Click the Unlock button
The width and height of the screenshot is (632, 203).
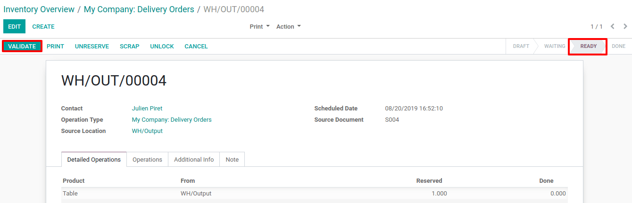pos(162,47)
